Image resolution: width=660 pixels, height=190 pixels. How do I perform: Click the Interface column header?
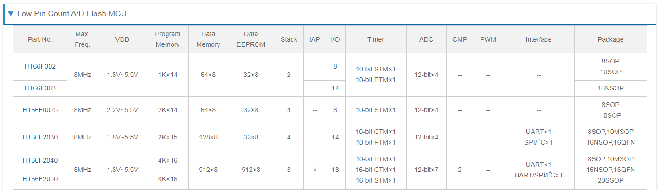click(538, 39)
